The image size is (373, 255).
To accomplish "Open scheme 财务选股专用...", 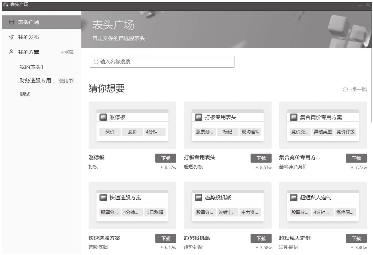I will click(37, 81).
